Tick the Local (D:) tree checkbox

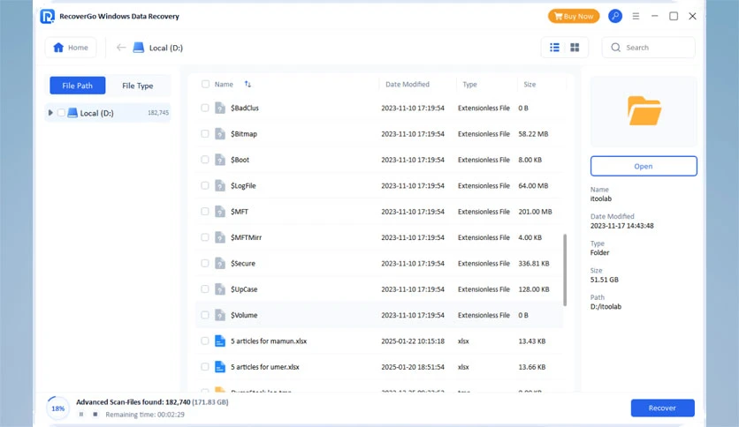[61, 113]
